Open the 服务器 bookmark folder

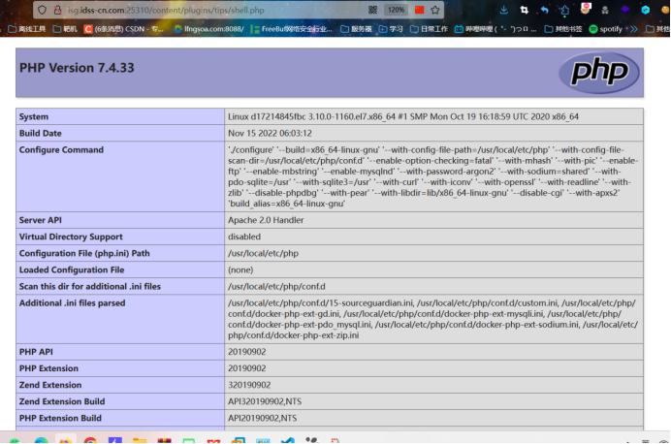coord(356,29)
